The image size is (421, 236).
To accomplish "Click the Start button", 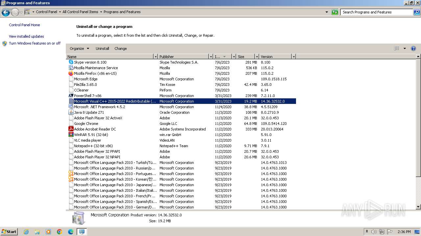I will click(x=9, y=232).
